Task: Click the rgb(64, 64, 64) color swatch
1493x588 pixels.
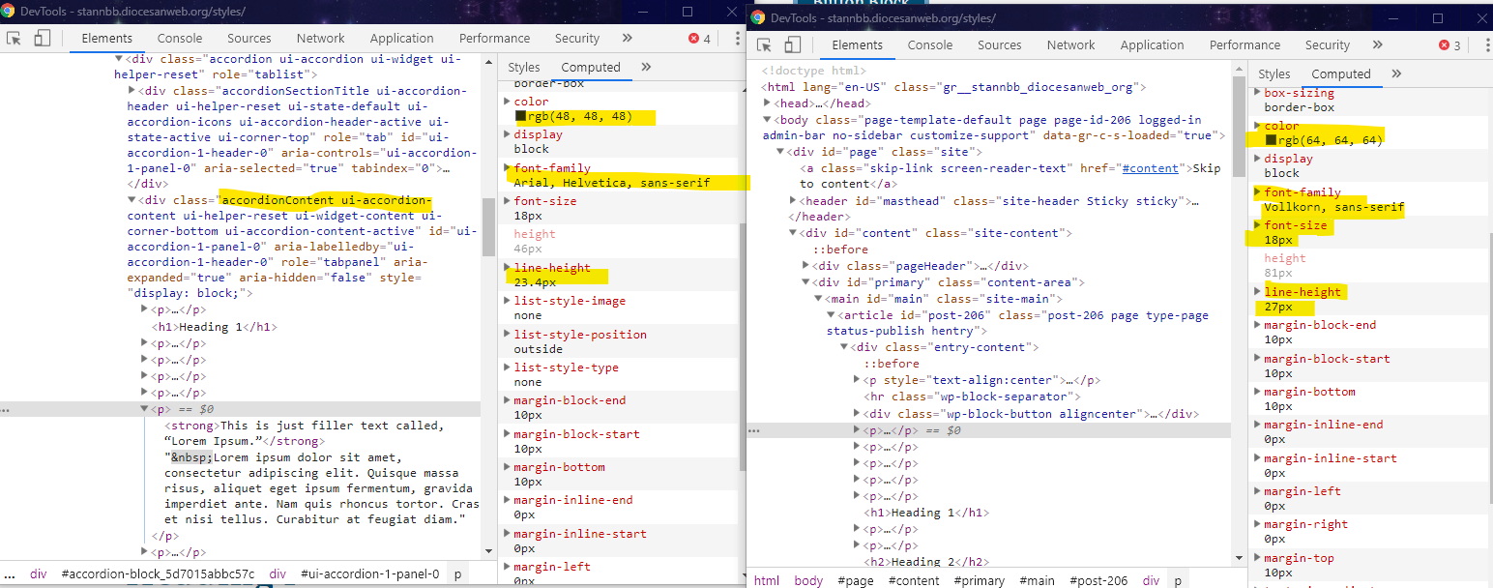Action: pyautogui.click(x=1271, y=140)
